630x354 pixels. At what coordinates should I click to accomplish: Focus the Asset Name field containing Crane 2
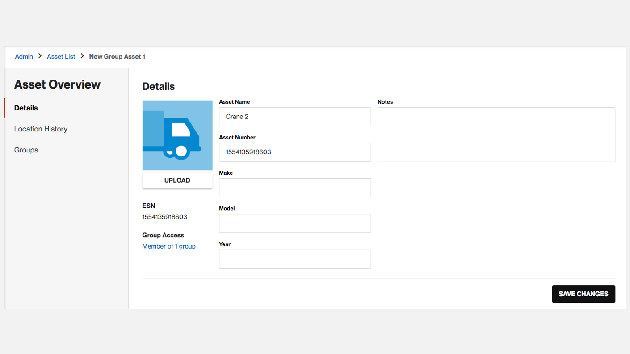(295, 117)
